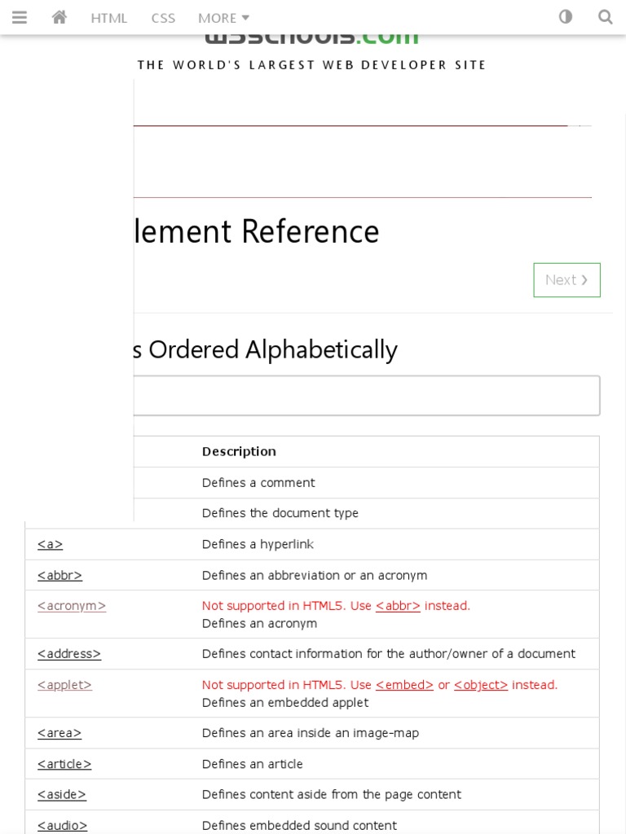Viewport: 626px width, 834px height.
Task: Open the <aside> tag link
Action: pyautogui.click(x=62, y=795)
